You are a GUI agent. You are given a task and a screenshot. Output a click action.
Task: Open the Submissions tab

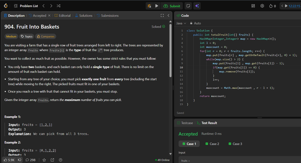[108, 16]
